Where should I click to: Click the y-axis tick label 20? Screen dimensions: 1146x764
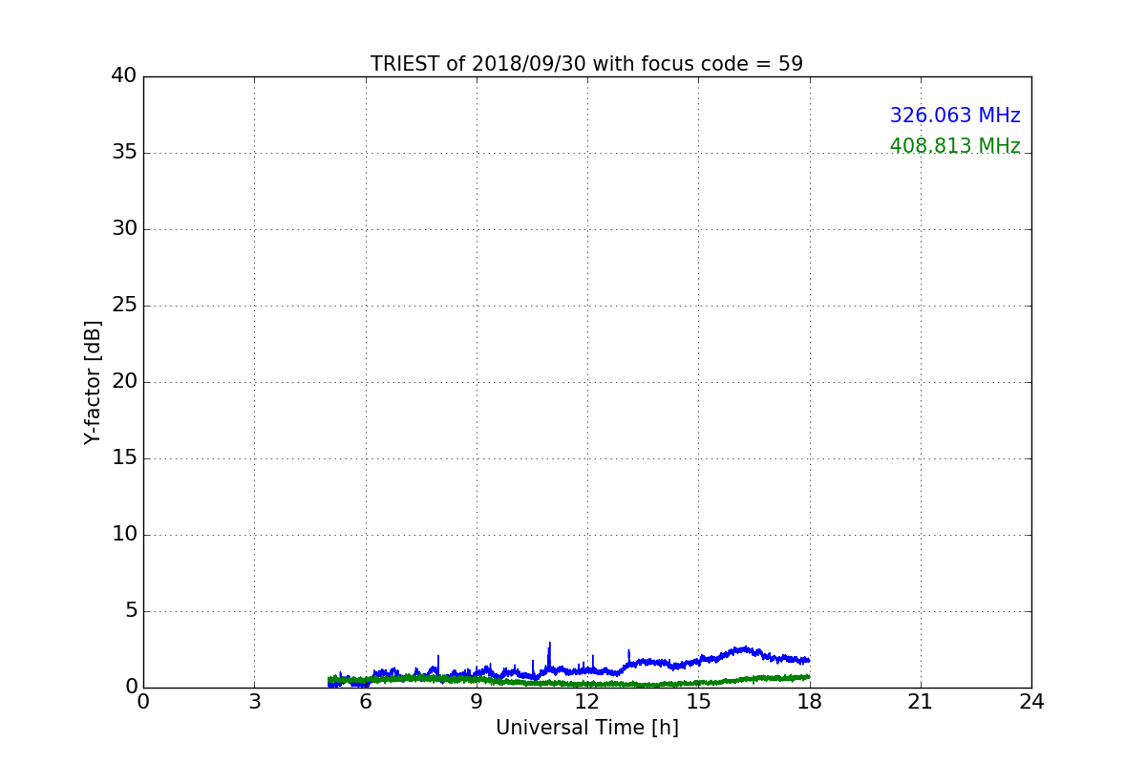(x=124, y=382)
